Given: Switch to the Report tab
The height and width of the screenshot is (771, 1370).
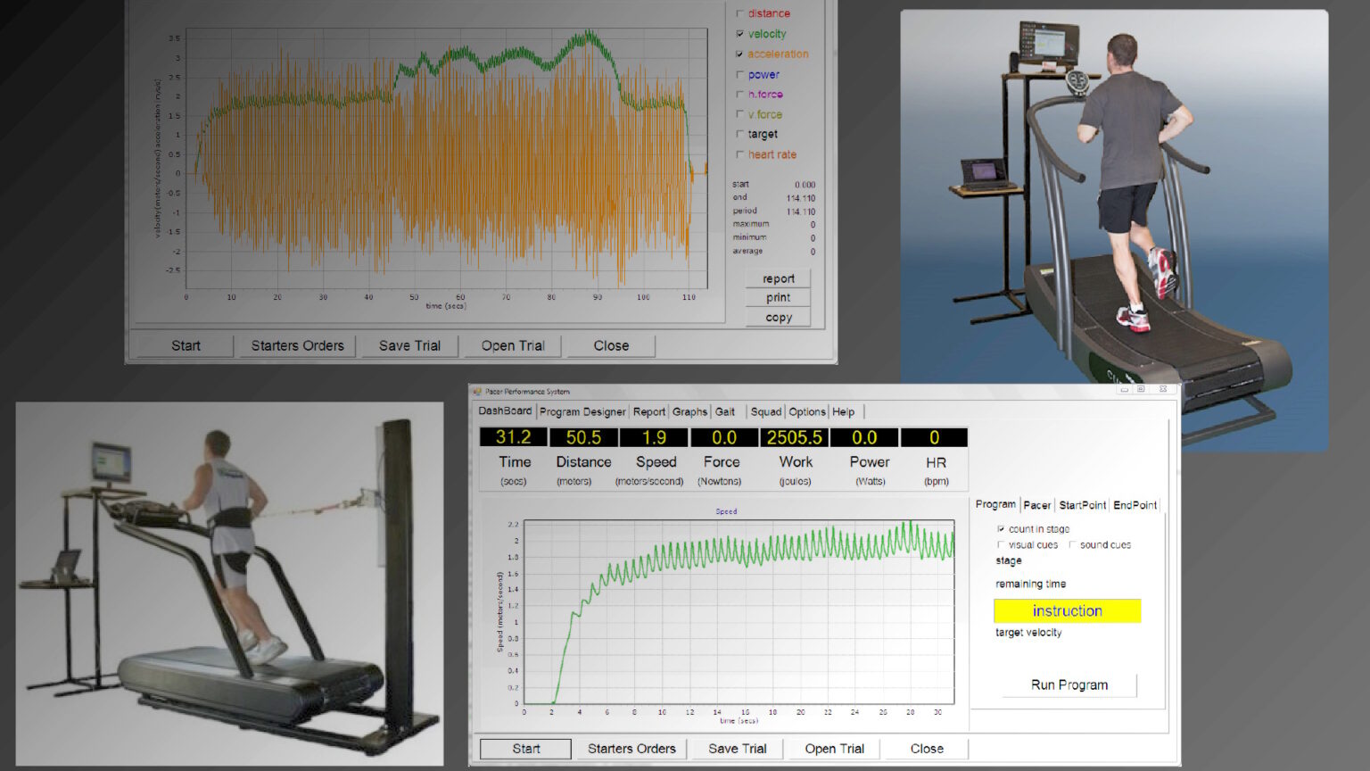Looking at the screenshot, I should click(649, 412).
